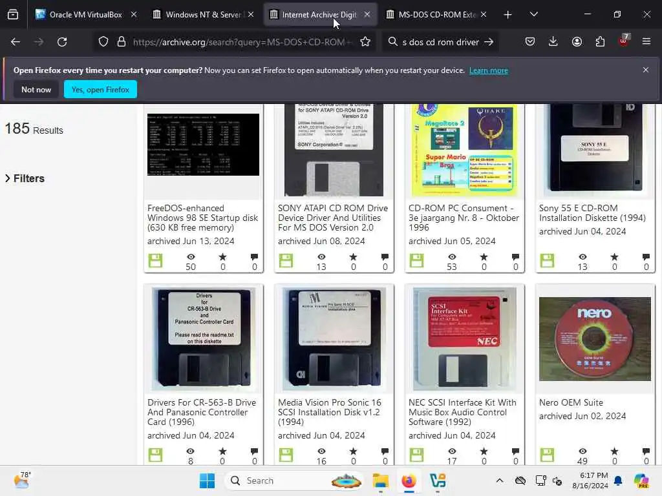662x496 pixels.
Task: Open SONY ATAPI CD ROM Drive Device Driver title
Action: click(333, 218)
